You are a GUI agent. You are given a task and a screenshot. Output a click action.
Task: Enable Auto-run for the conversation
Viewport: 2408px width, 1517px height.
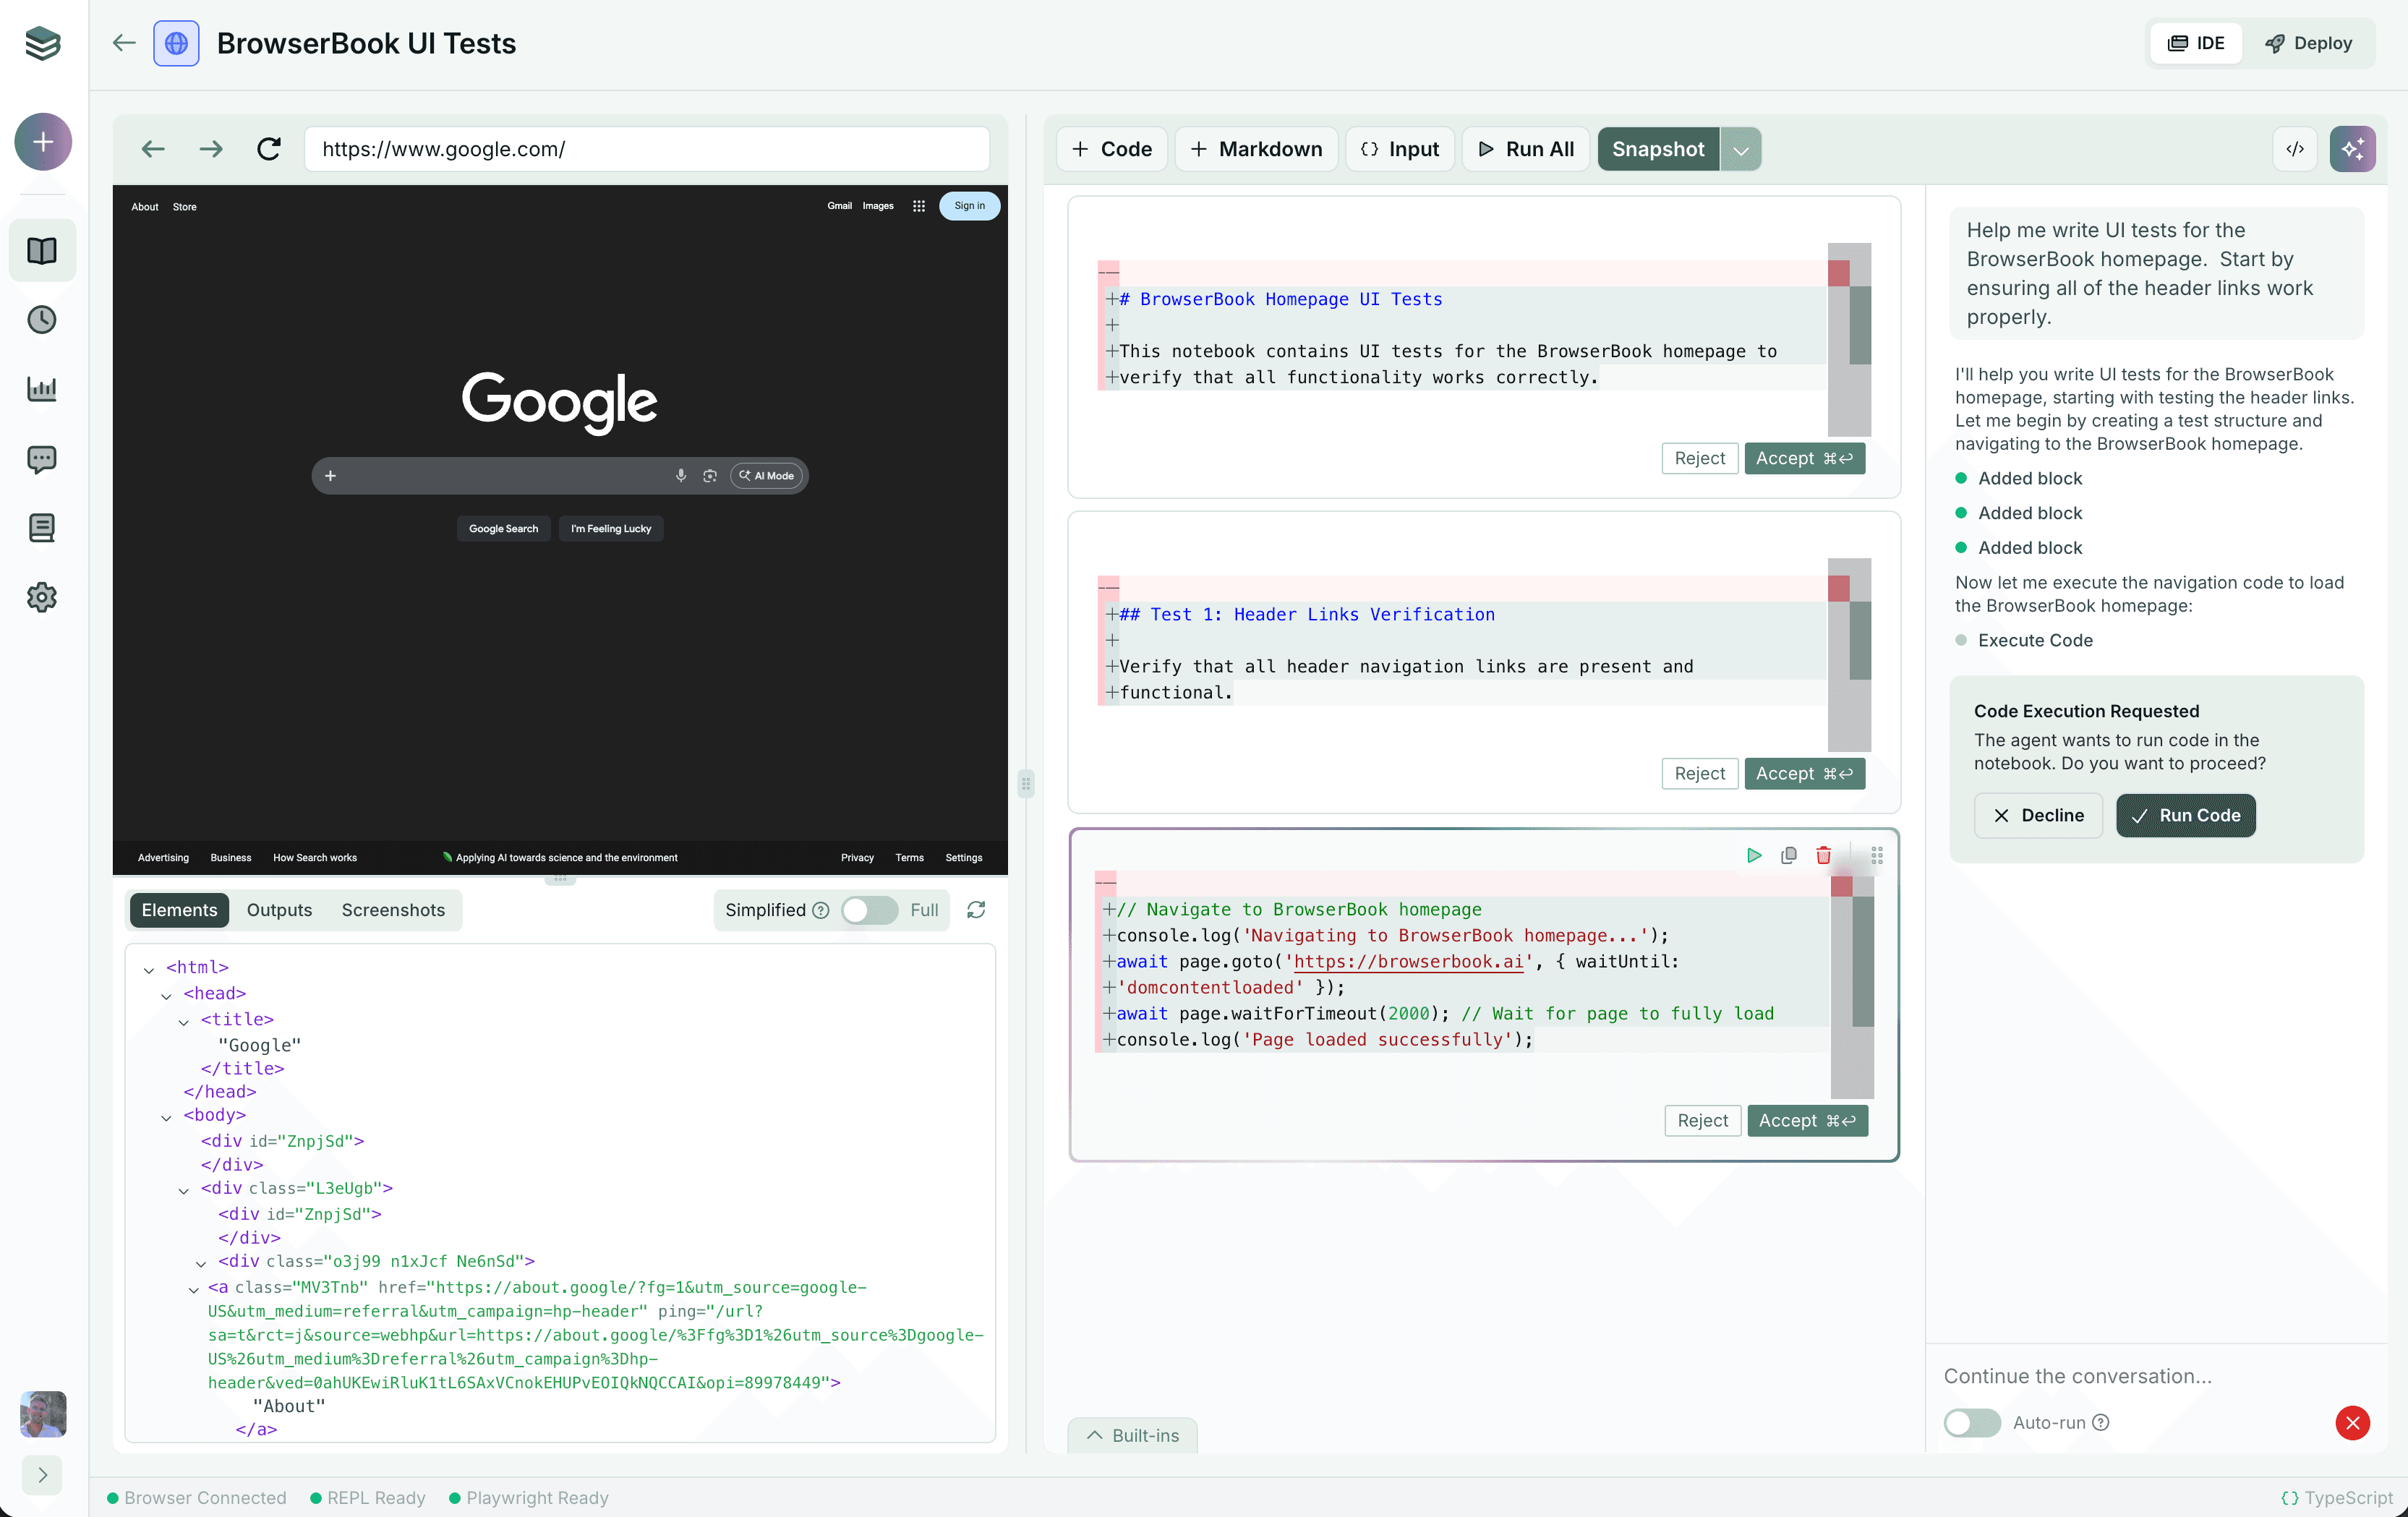coord(1971,1423)
